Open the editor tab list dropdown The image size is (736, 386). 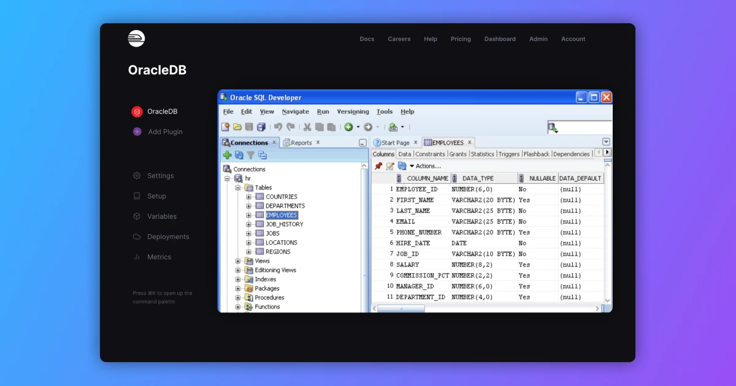[606, 142]
